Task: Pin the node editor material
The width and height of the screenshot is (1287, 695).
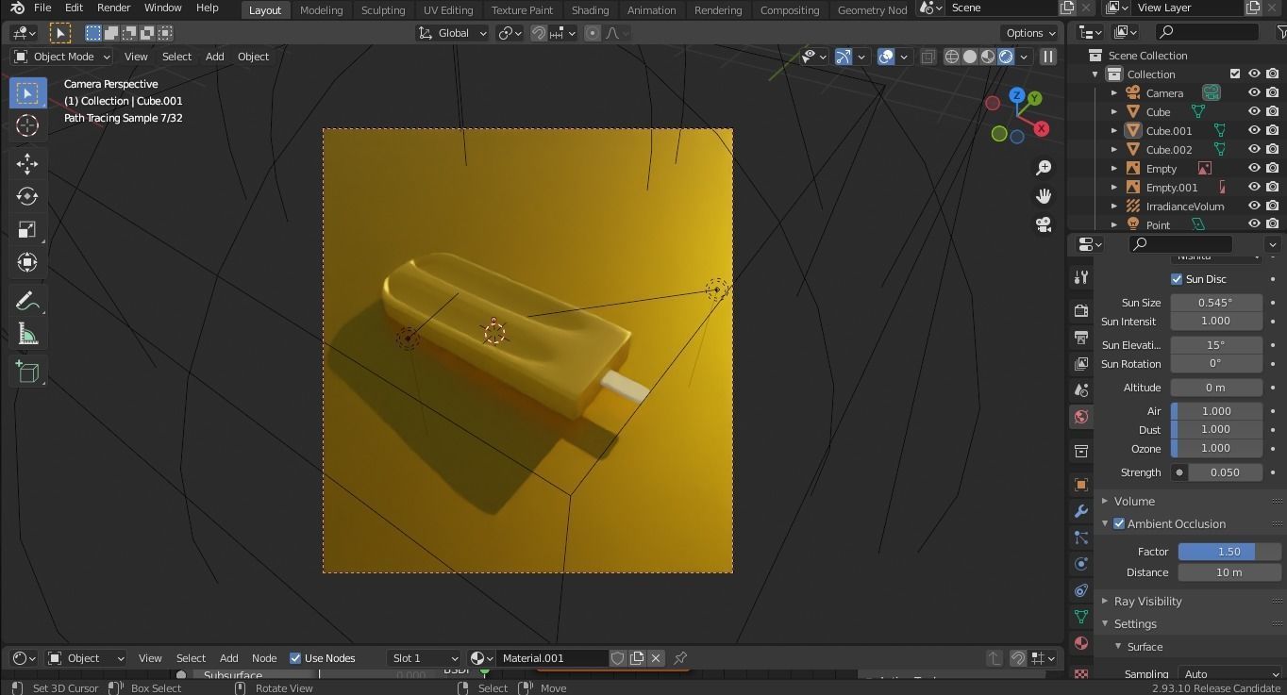Action: click(680, 658)
